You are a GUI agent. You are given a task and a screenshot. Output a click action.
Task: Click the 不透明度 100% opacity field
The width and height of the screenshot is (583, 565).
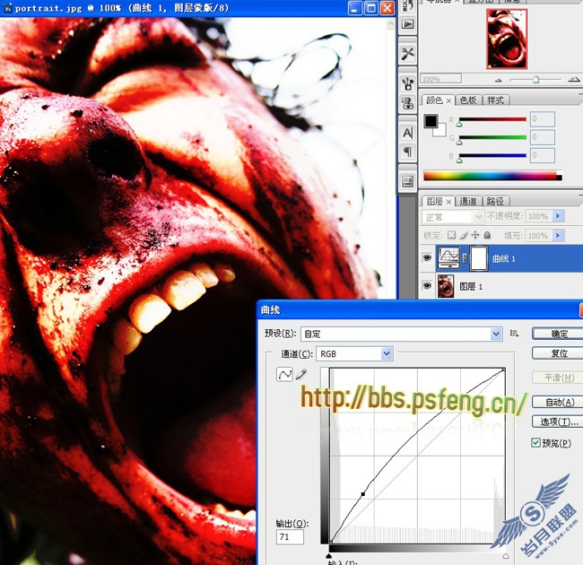(539, 216)
